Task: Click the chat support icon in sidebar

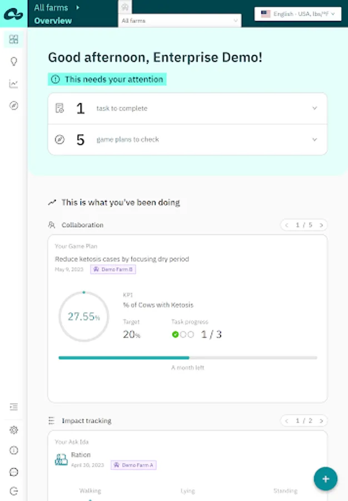Action: 14,471
